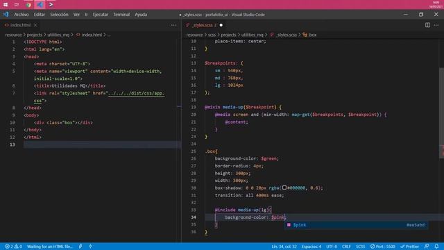Open the Ejecutar menu
444x250 pixels.
click(x=101, y=15)
